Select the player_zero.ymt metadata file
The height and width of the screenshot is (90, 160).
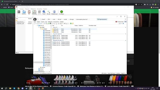click(x=57, y=45)
